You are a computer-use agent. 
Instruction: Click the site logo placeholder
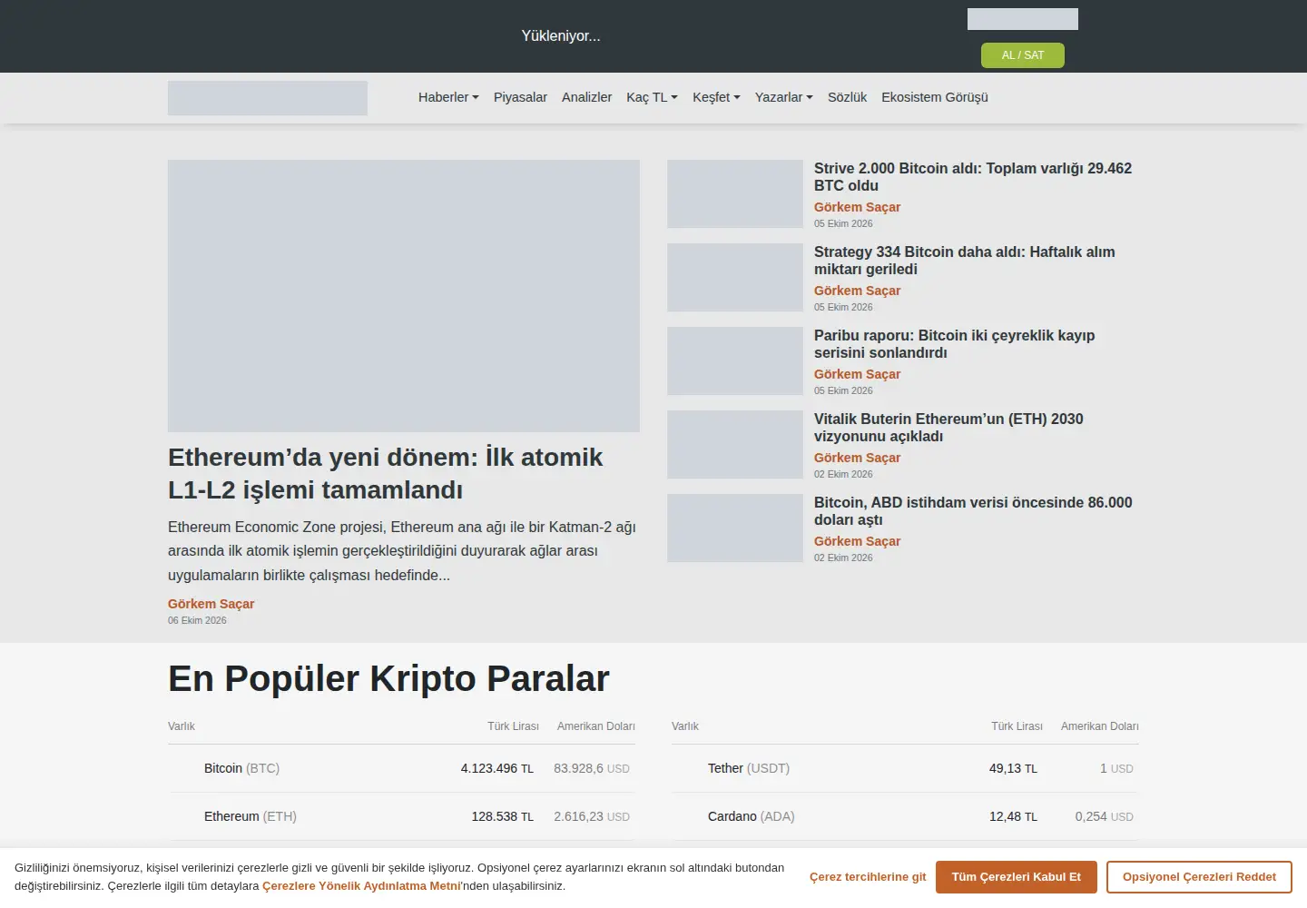(x=268, y=98)
